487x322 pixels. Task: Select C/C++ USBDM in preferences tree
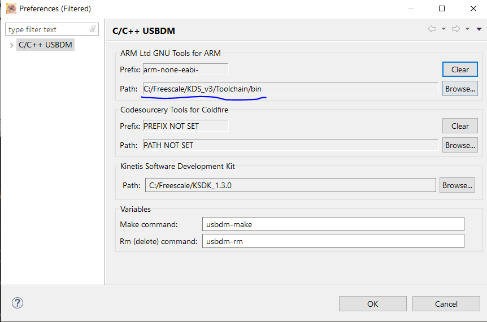click(x=45, y=45)
